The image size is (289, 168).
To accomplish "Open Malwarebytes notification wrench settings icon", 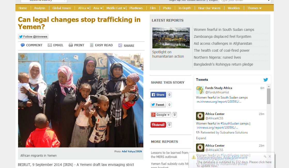I will click(265, 156).
